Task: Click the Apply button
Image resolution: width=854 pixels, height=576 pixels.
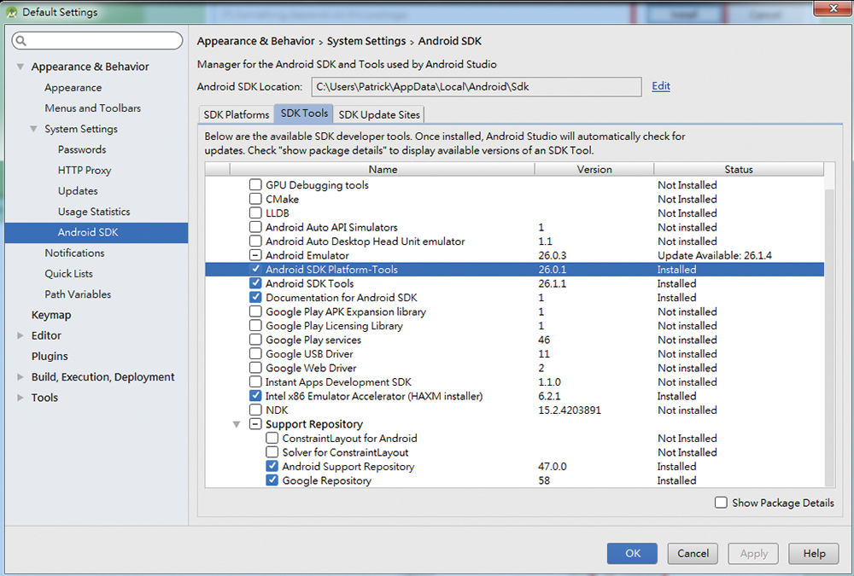Action: click(x=753, y=553)
